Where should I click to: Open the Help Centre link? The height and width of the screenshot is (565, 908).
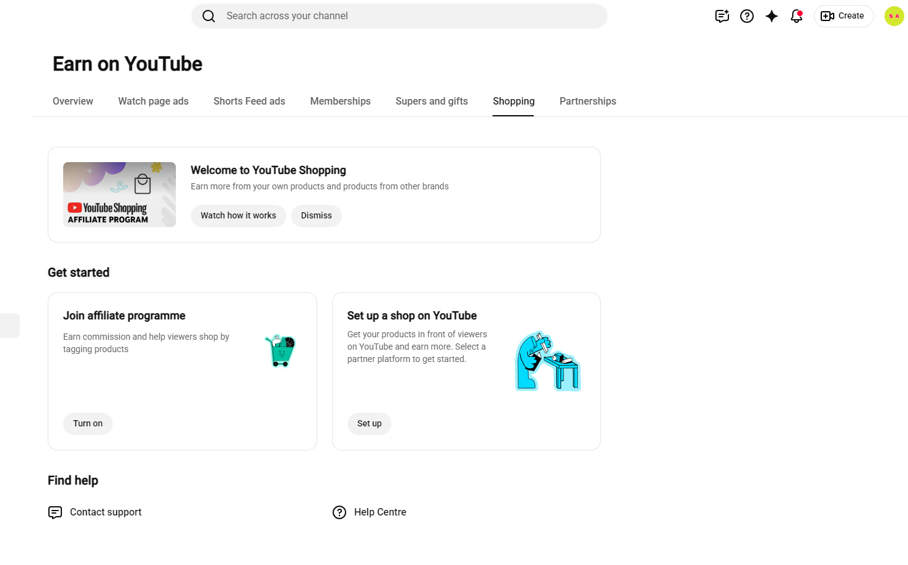[x=380, y=512]
